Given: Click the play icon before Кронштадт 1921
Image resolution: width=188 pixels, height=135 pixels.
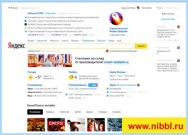Looking at the screenshot, I should pos(107,96).
